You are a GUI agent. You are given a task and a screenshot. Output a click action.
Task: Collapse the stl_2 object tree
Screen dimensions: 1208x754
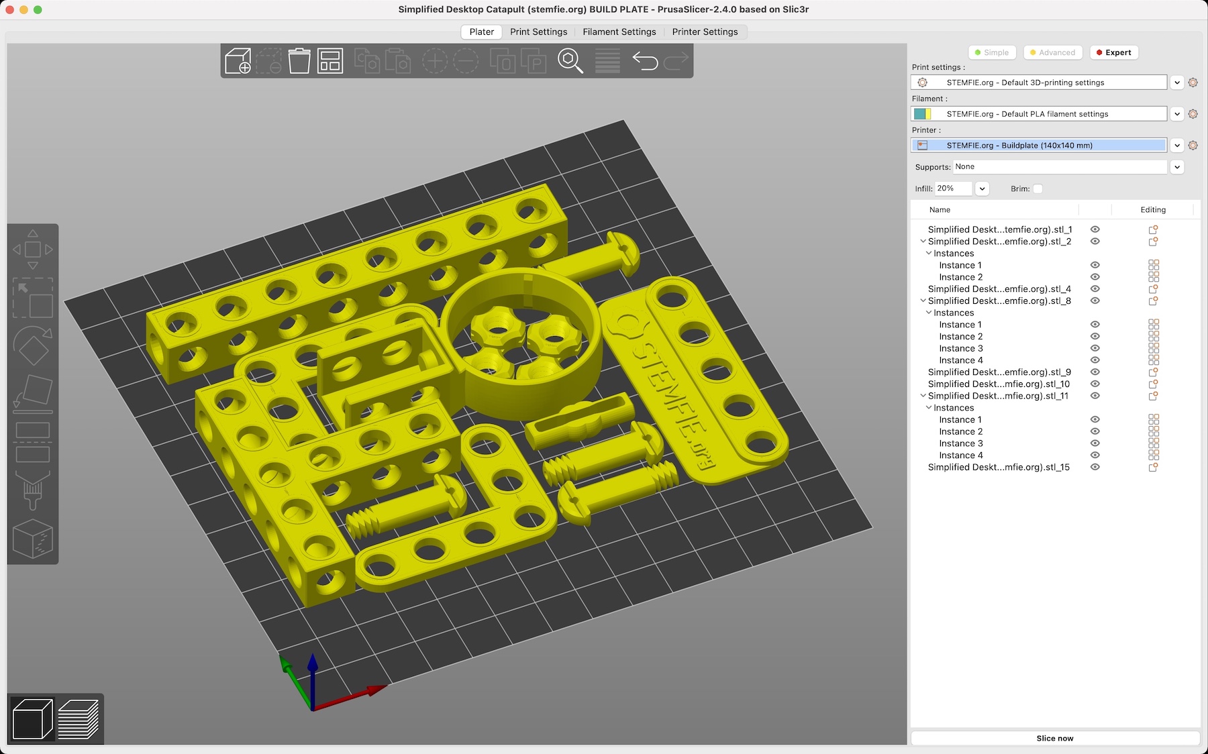click(x=923, y=241)
